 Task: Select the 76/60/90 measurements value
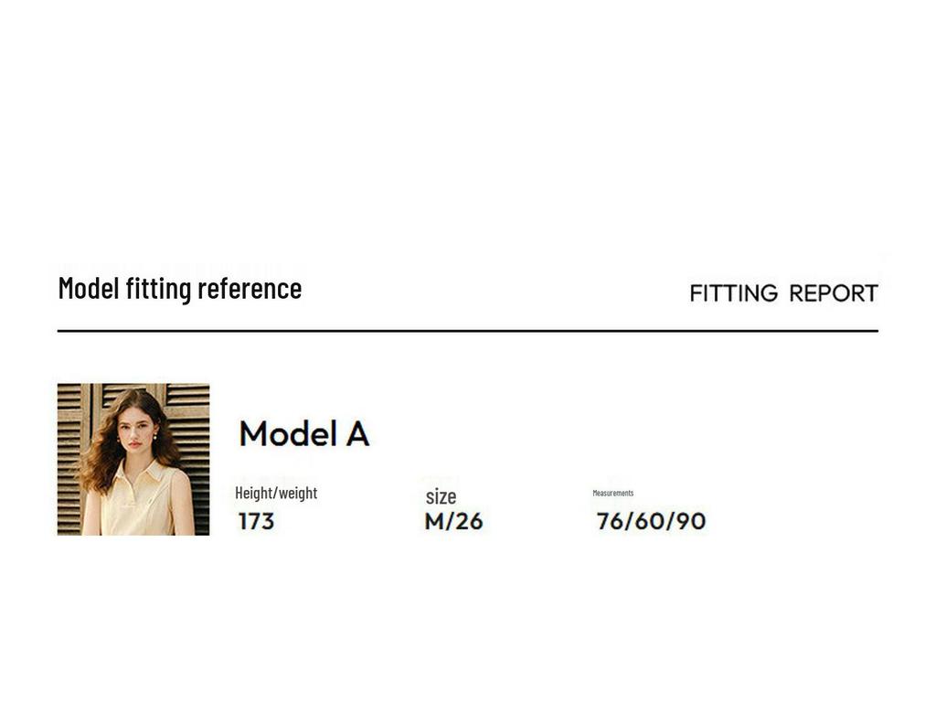click(651, 522)
